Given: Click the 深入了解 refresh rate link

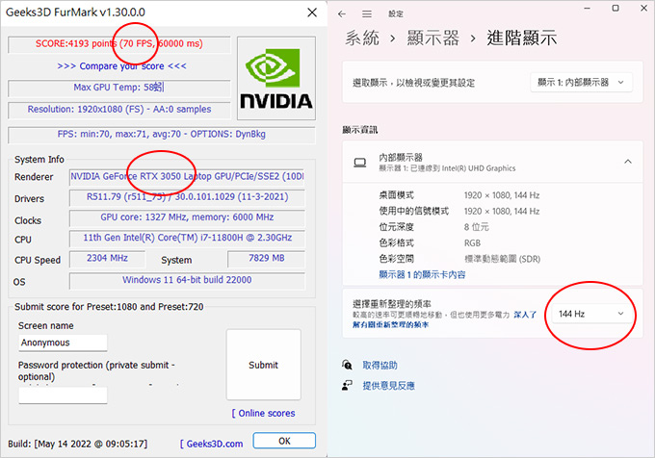Looking at the screenshot, I should click(x=525, y=315).
